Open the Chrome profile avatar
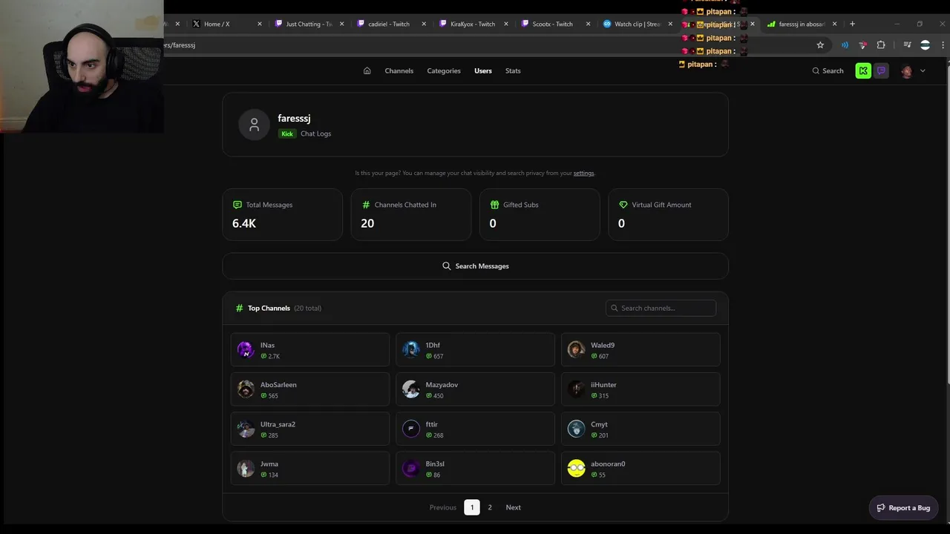Screen dimensions: 950x534 (925, 45)
